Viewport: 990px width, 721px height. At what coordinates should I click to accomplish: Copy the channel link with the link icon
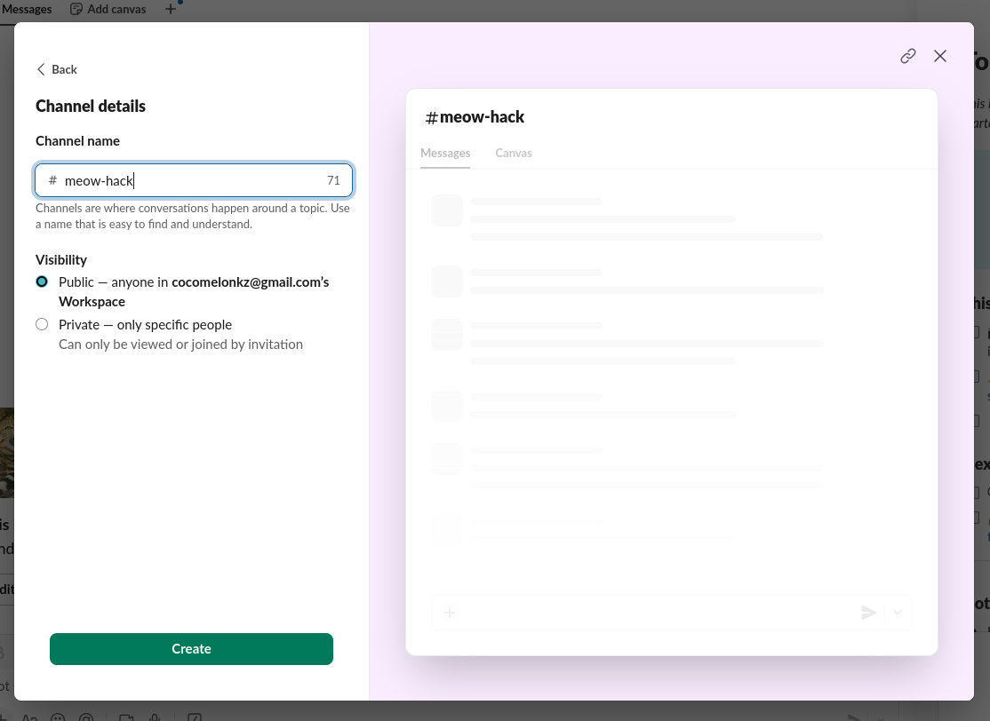(x=907, y=56)
